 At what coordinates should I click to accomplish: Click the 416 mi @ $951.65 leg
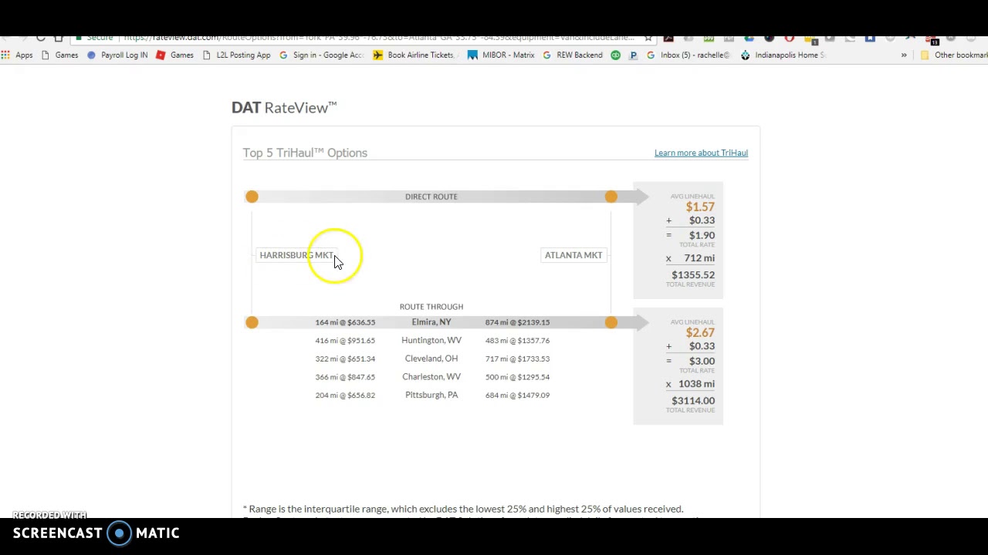(345, 341)
